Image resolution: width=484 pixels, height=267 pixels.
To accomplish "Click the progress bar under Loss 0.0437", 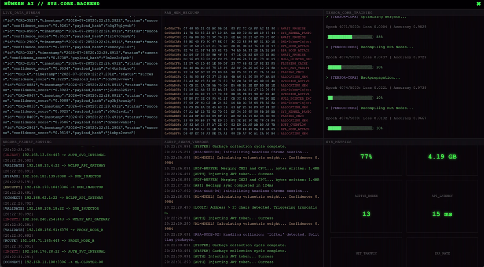I will tap(350, 67).
